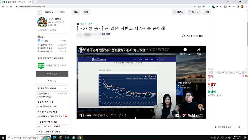
Task: Select the 카페정보 tab
Action: click(x=49, y=12)
